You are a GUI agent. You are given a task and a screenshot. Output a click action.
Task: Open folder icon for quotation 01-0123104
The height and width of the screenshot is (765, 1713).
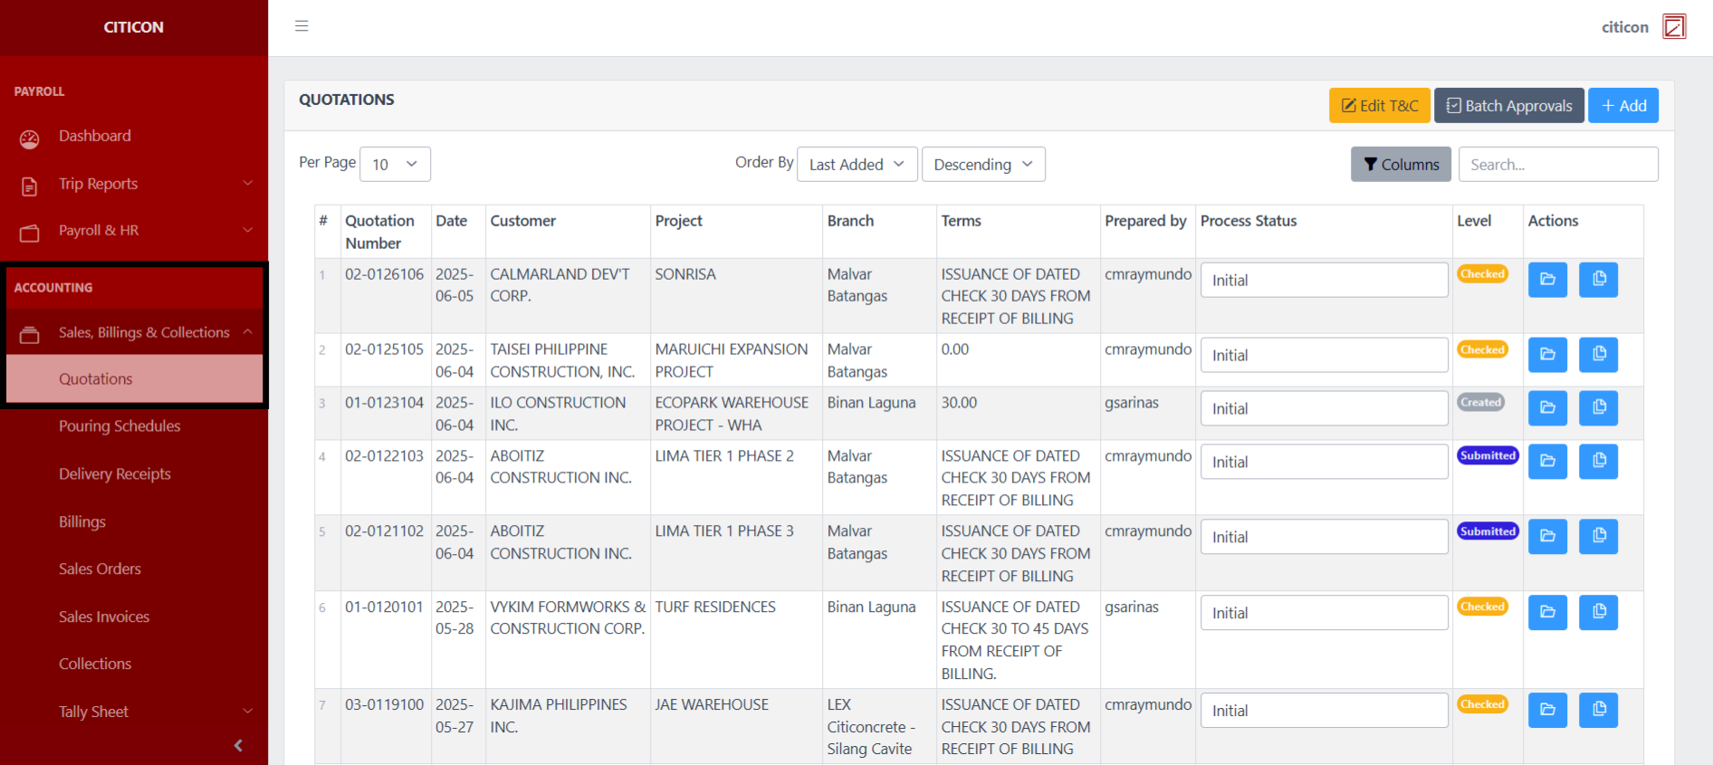pos(1547,408)
